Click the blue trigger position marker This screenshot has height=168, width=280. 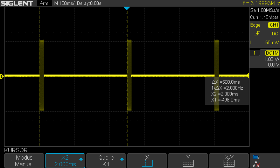click(x=127, y=8)
